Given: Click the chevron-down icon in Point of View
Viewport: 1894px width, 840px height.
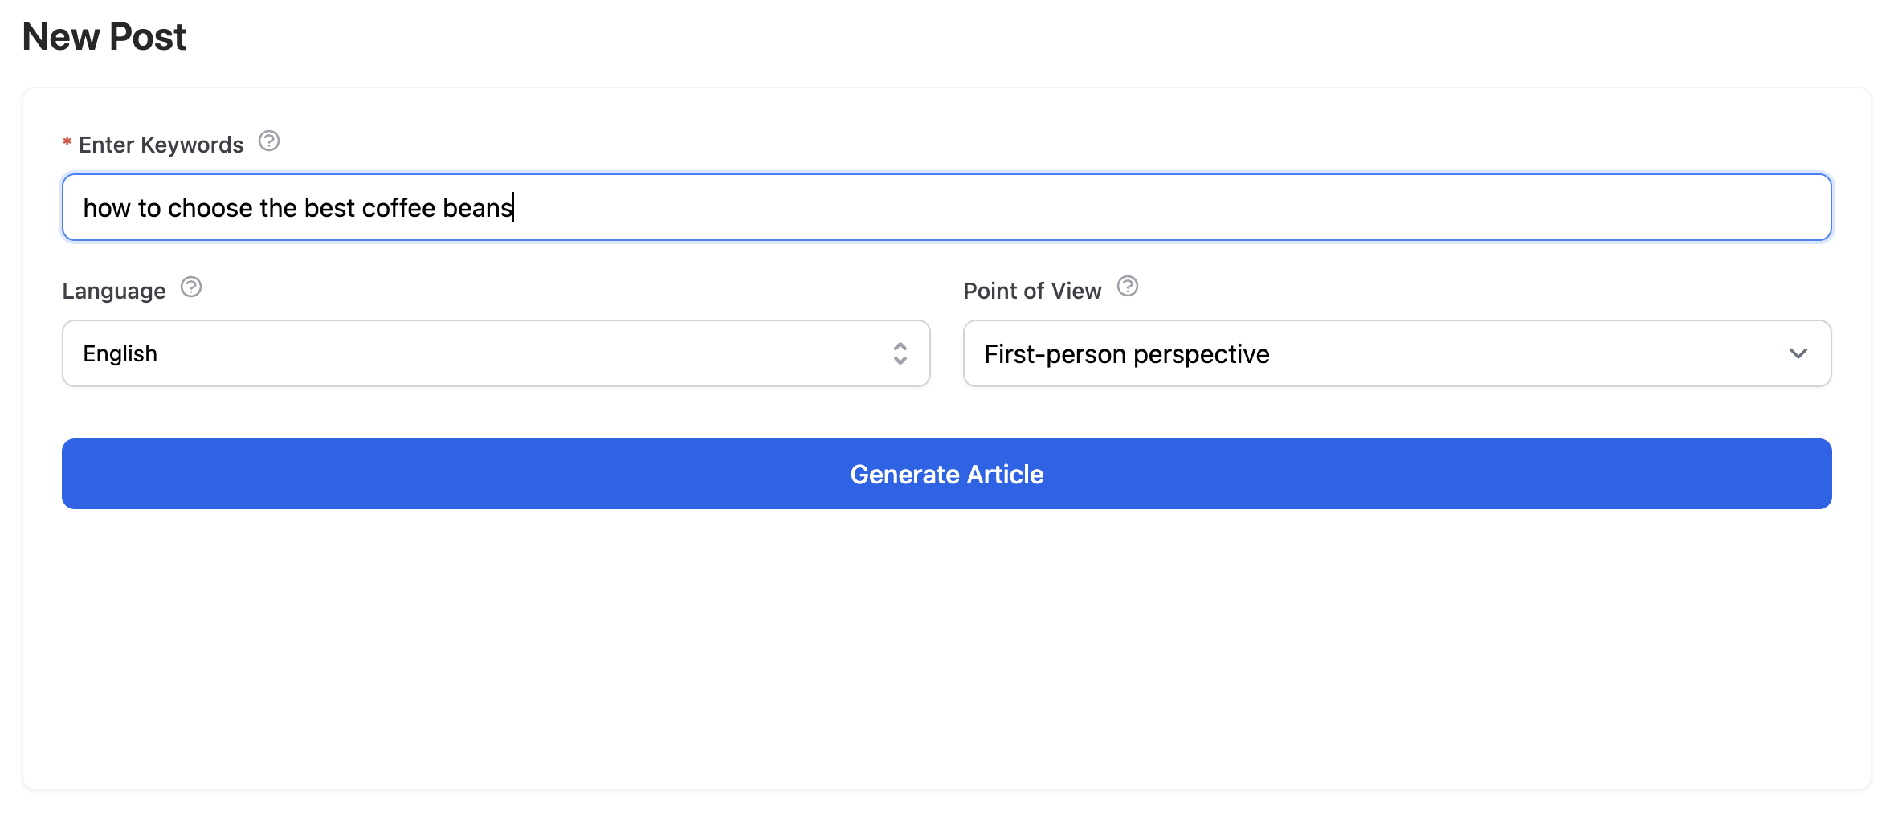Looking at the screenshot, I should (x=1798, y=353).
